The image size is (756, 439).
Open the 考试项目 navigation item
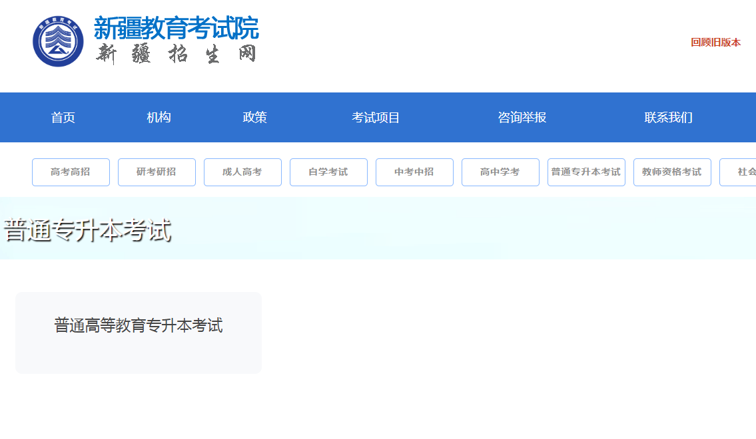click(x=376, y=118)
